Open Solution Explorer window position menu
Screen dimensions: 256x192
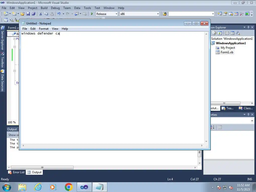pyautogui.click(x=244, y=27)
